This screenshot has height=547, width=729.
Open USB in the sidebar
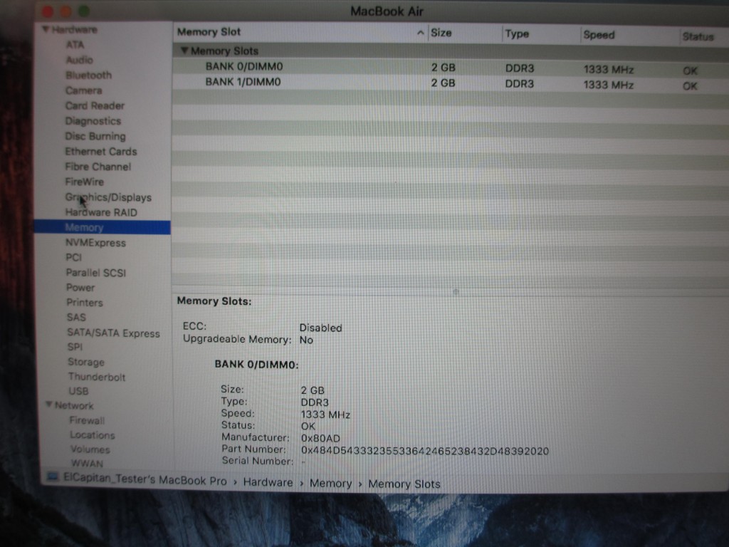tap(78, 391)
